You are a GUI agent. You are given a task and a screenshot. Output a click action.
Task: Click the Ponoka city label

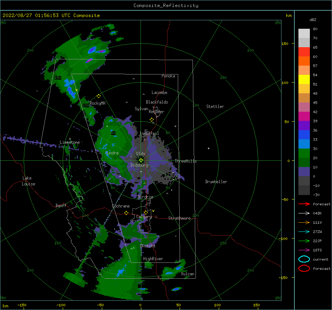tap(168, 76)
